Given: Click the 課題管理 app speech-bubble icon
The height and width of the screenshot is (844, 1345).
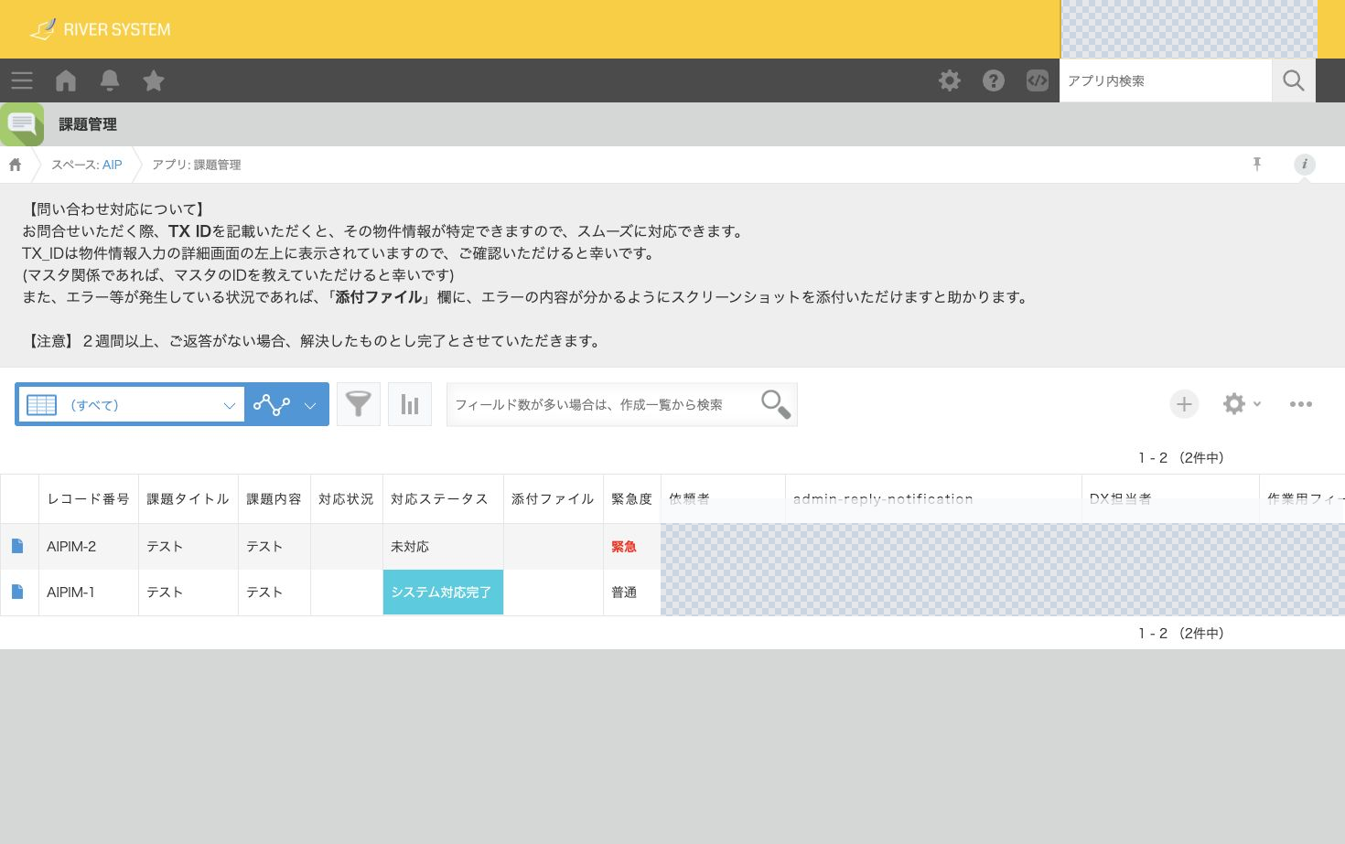Looking at the screenshot, I should [x=22, y=124].
